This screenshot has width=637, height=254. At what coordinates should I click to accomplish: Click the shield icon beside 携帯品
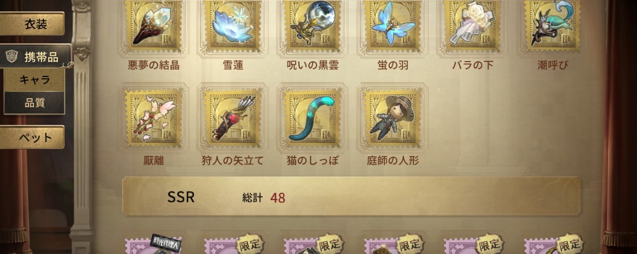point(12,57)
